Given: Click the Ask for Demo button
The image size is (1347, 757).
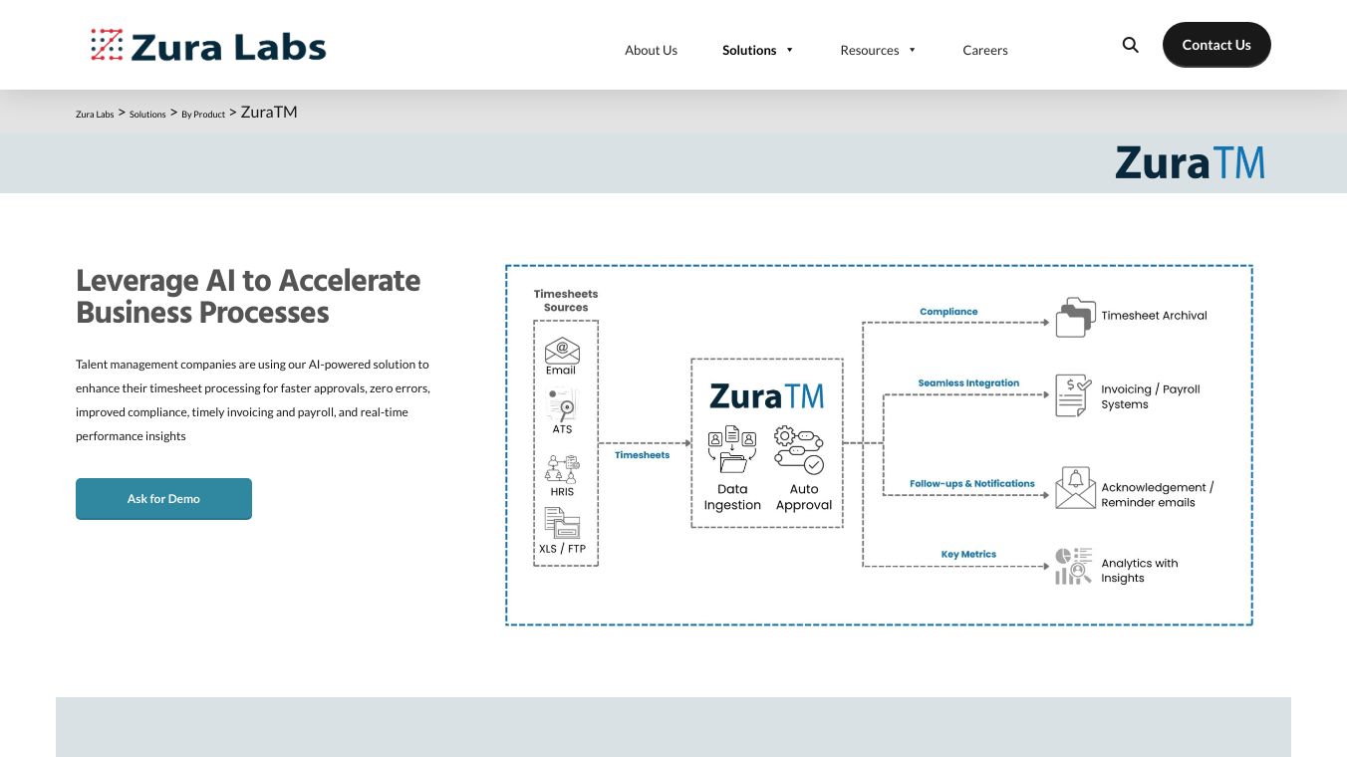Looking at the screenshot, I should 163,499.
